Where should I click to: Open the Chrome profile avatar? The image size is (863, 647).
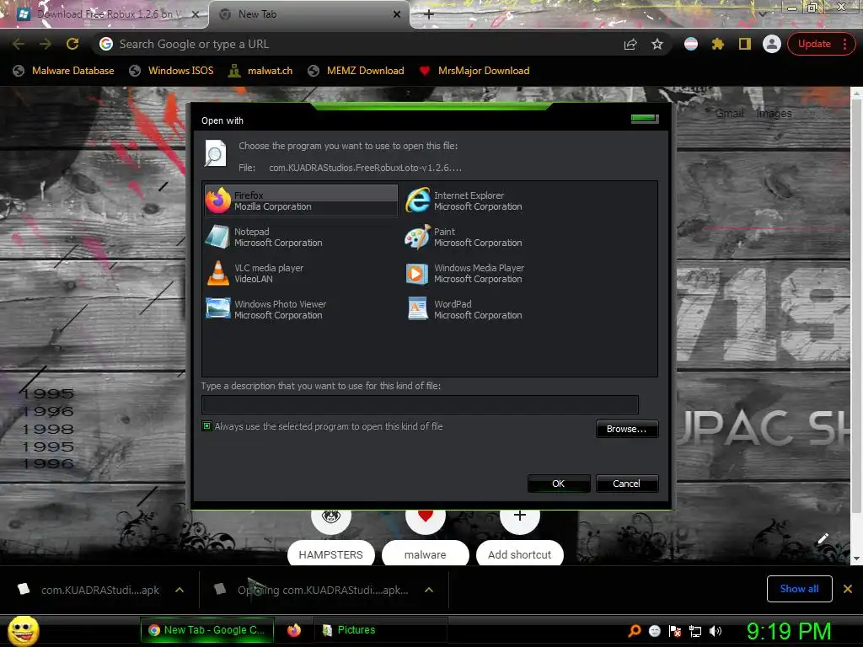point(772,44)
